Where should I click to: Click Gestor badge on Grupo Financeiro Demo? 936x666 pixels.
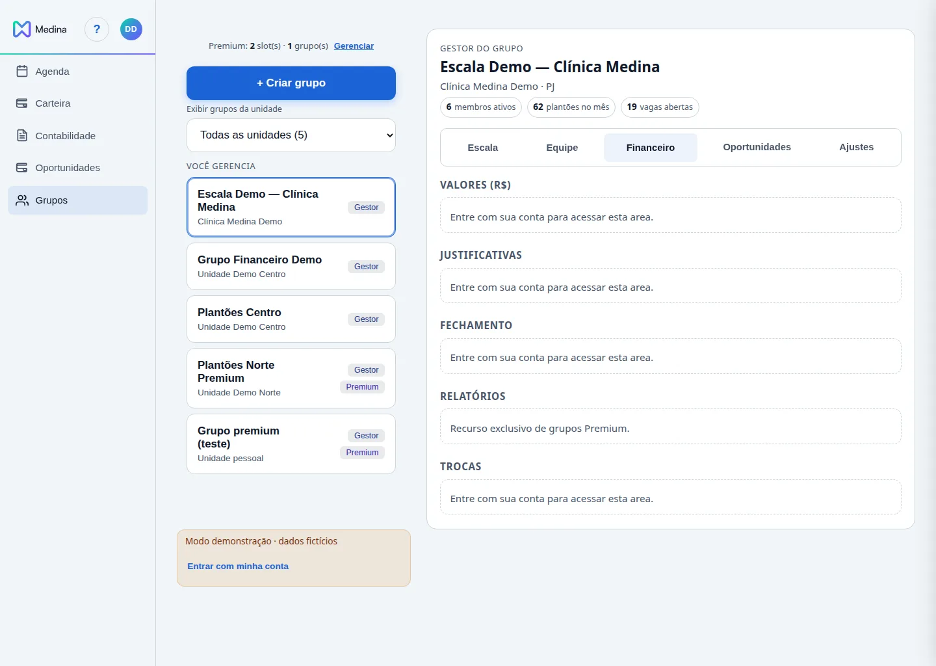(366, 267)
